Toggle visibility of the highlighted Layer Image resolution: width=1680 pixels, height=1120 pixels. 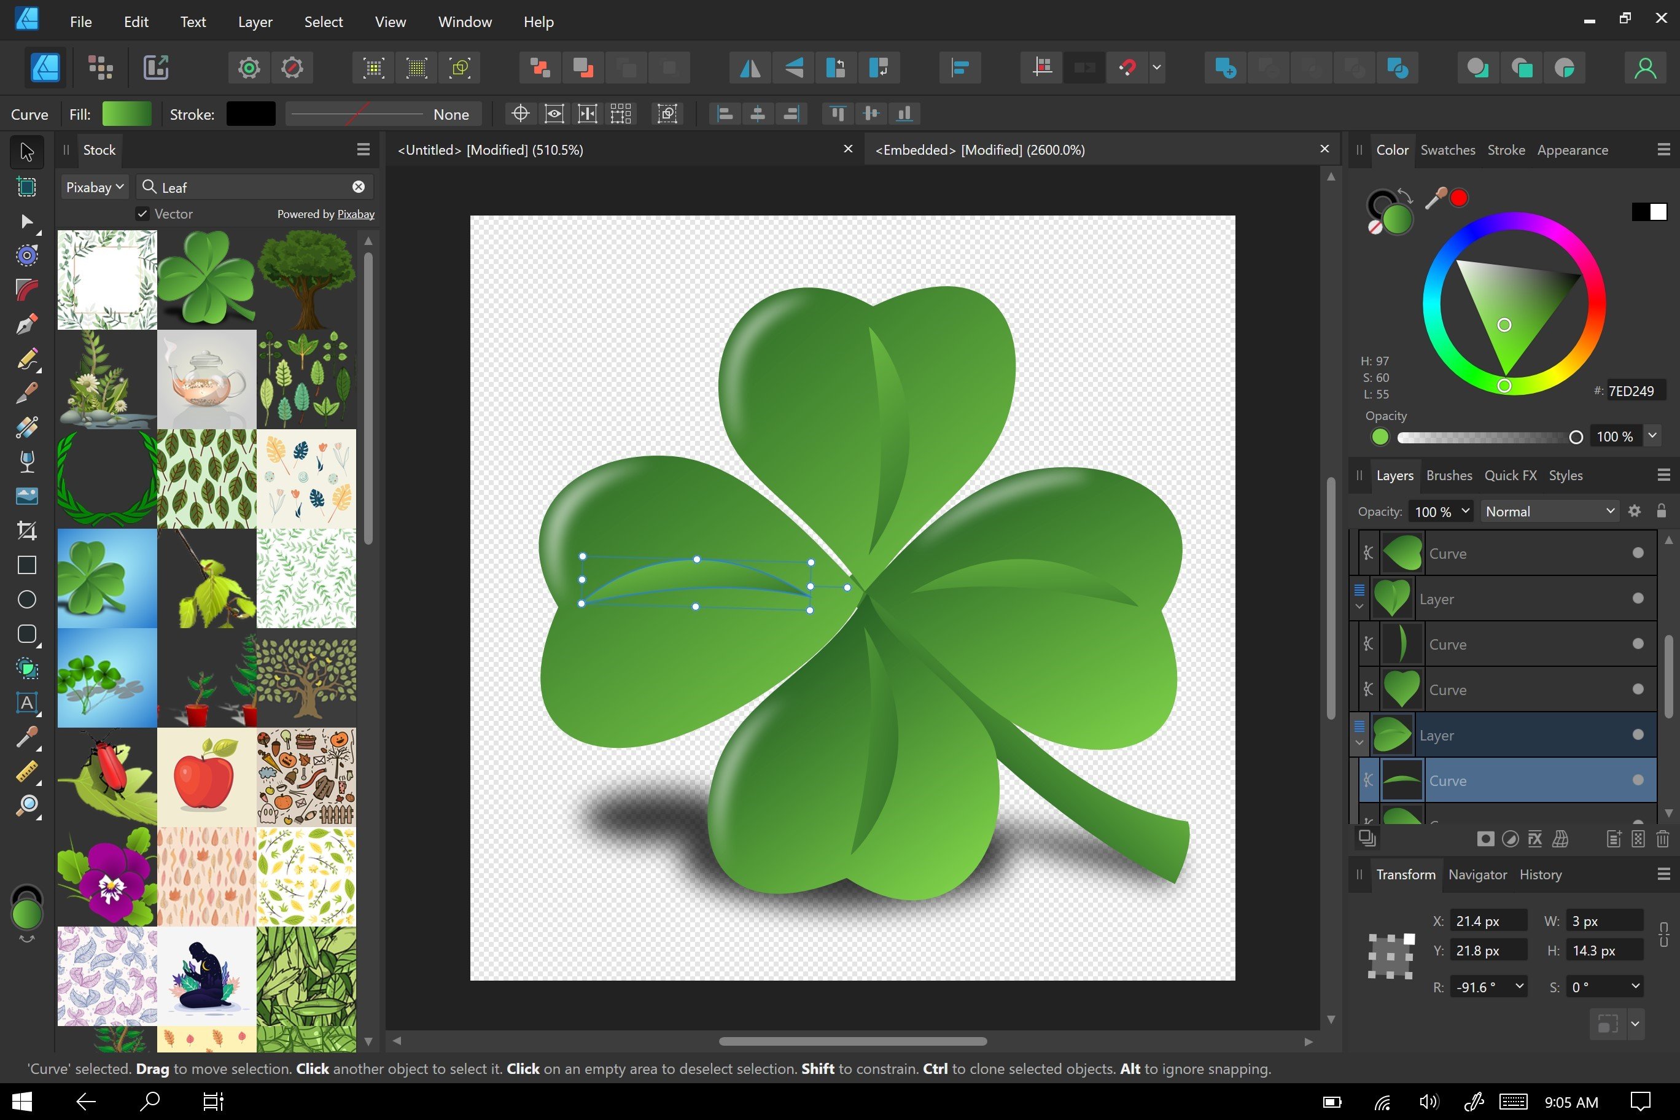tap(1637, 735)
